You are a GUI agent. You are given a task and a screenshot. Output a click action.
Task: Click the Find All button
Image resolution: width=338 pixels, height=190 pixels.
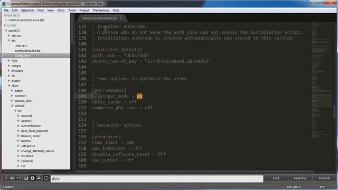point(324,178)
